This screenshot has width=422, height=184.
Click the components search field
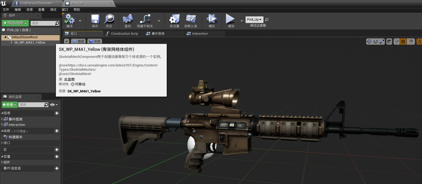pyautogui.click(x=45, y=23)
